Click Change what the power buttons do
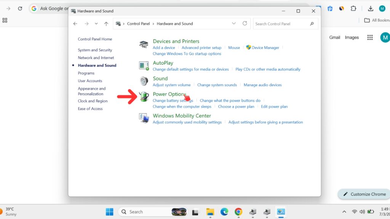This screenshot has height=219, width=390. pos(230,100)
